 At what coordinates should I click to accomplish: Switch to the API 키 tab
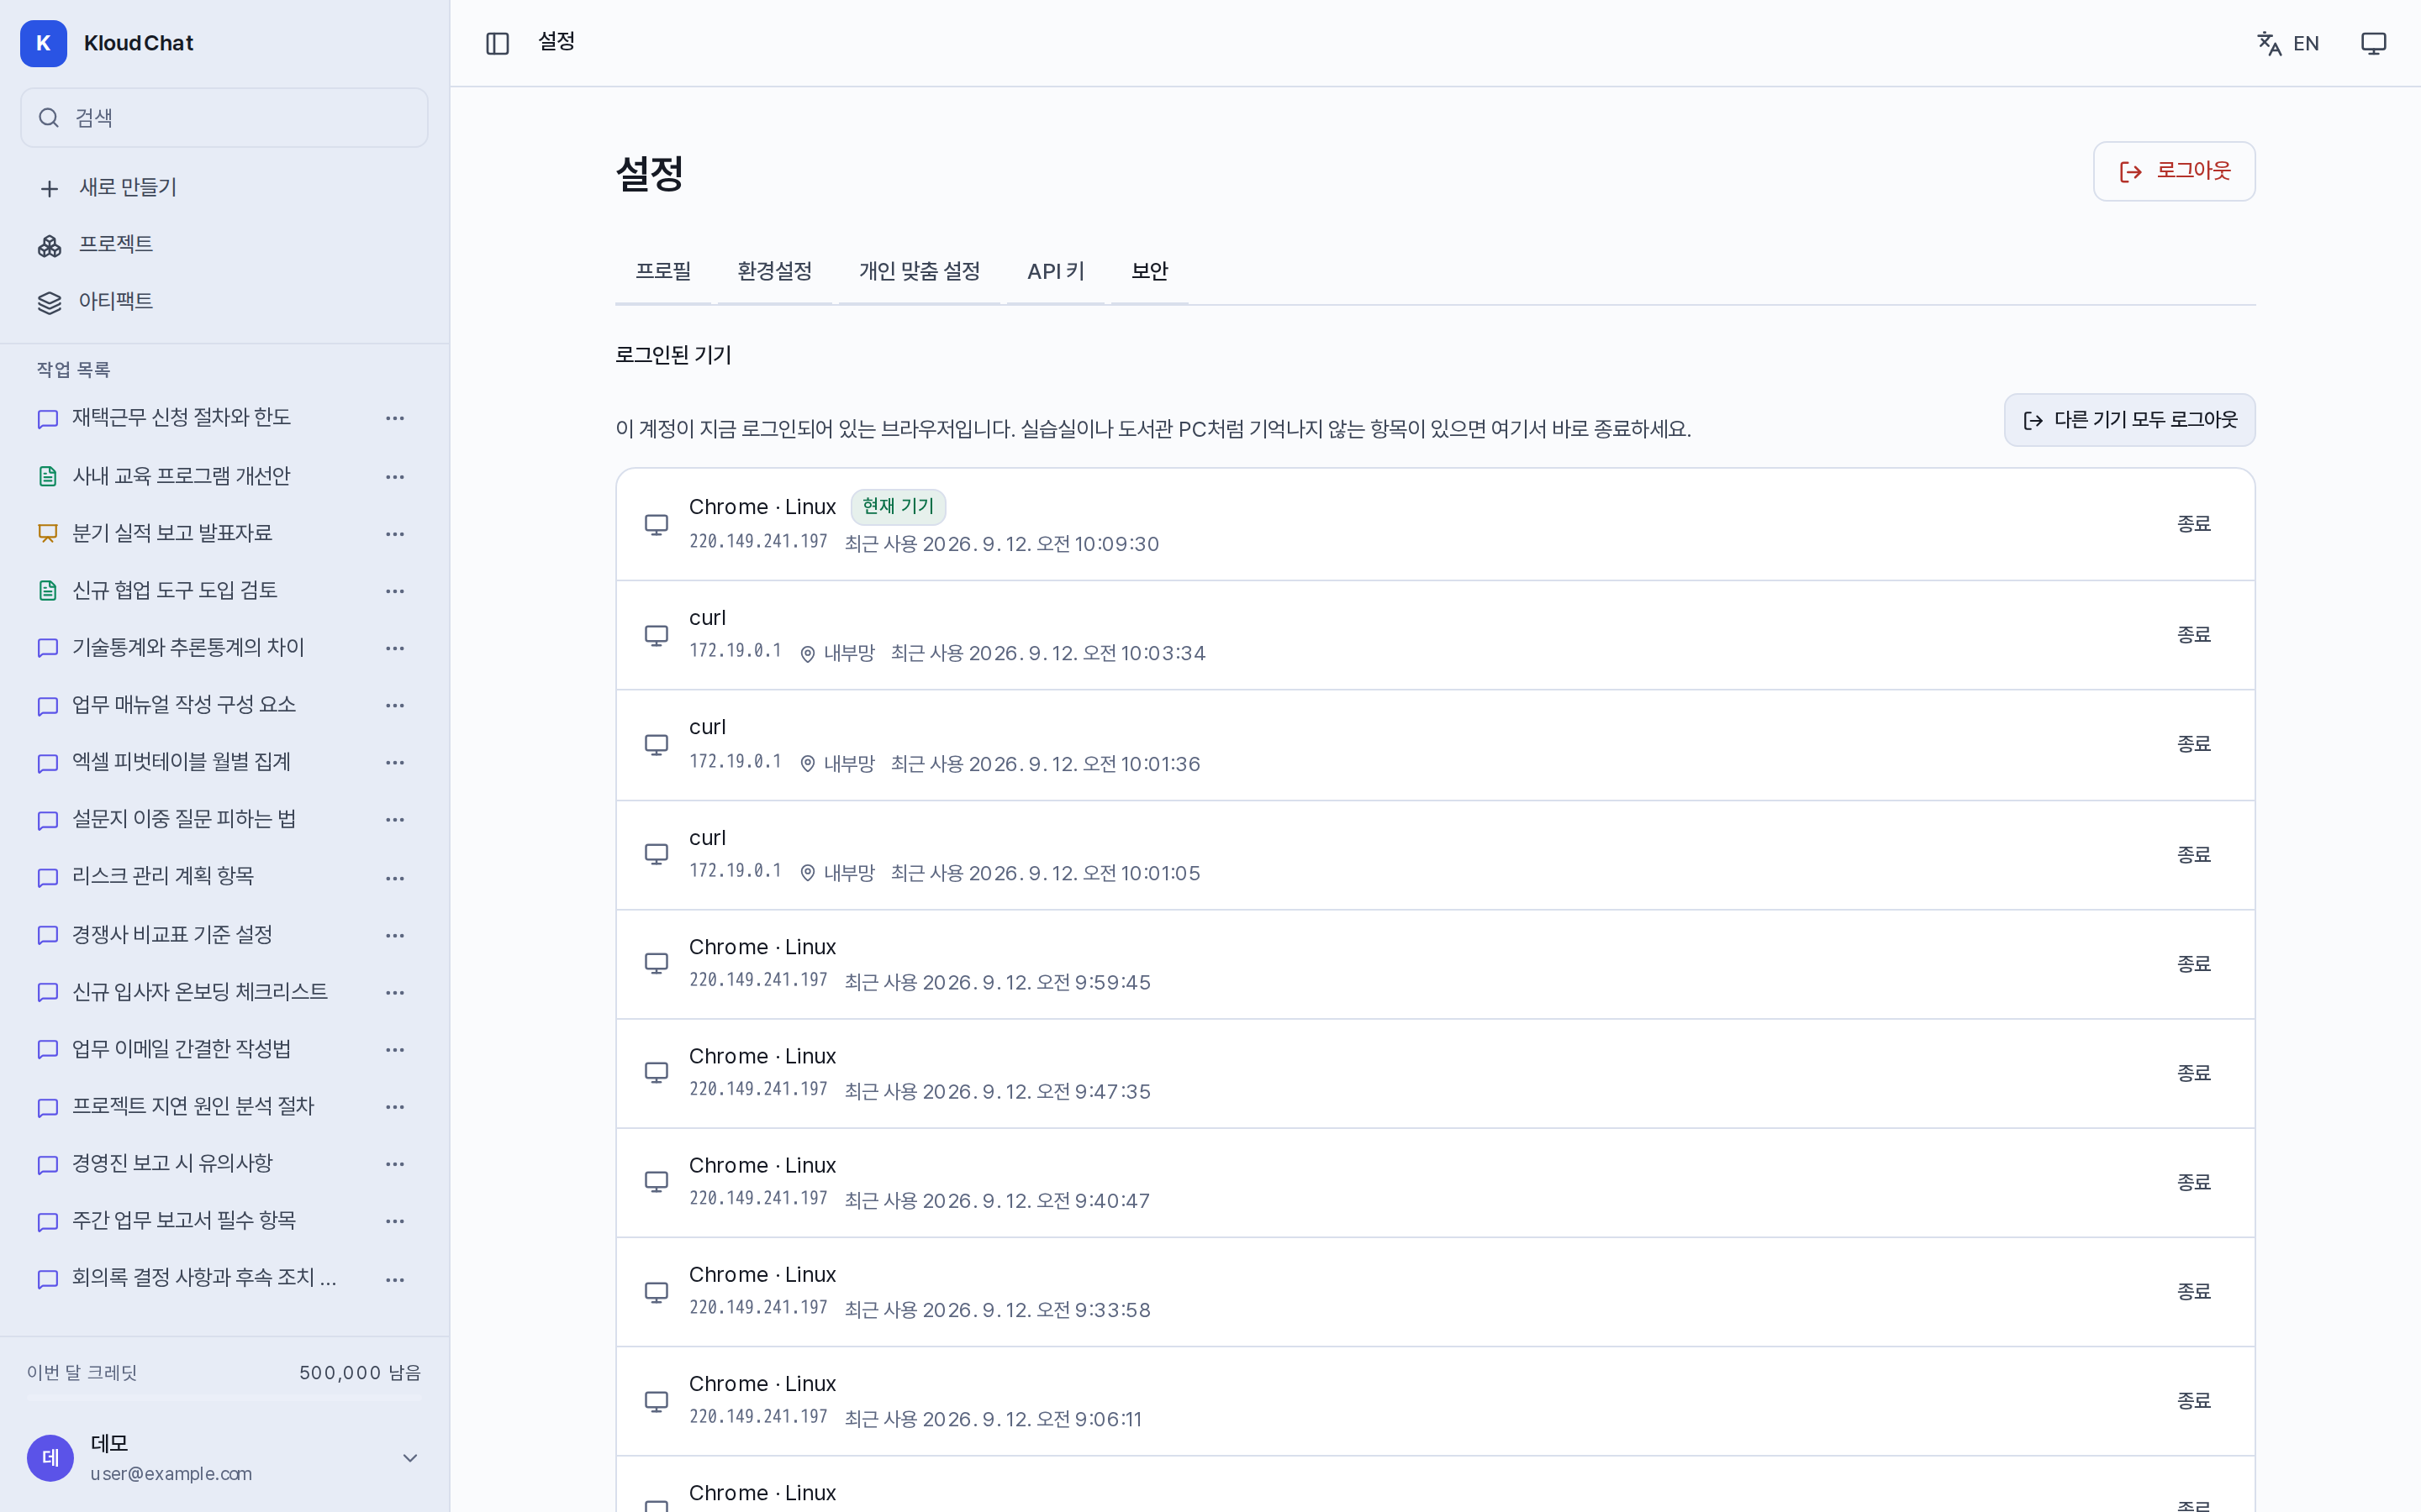pyautogui.click(x=1056, y=271)
